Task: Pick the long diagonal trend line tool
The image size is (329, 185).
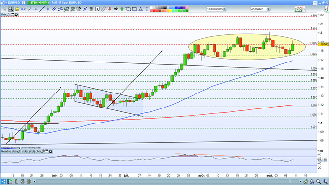Action: 42,9
